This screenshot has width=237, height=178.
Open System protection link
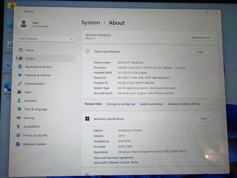tap(151, 104)
